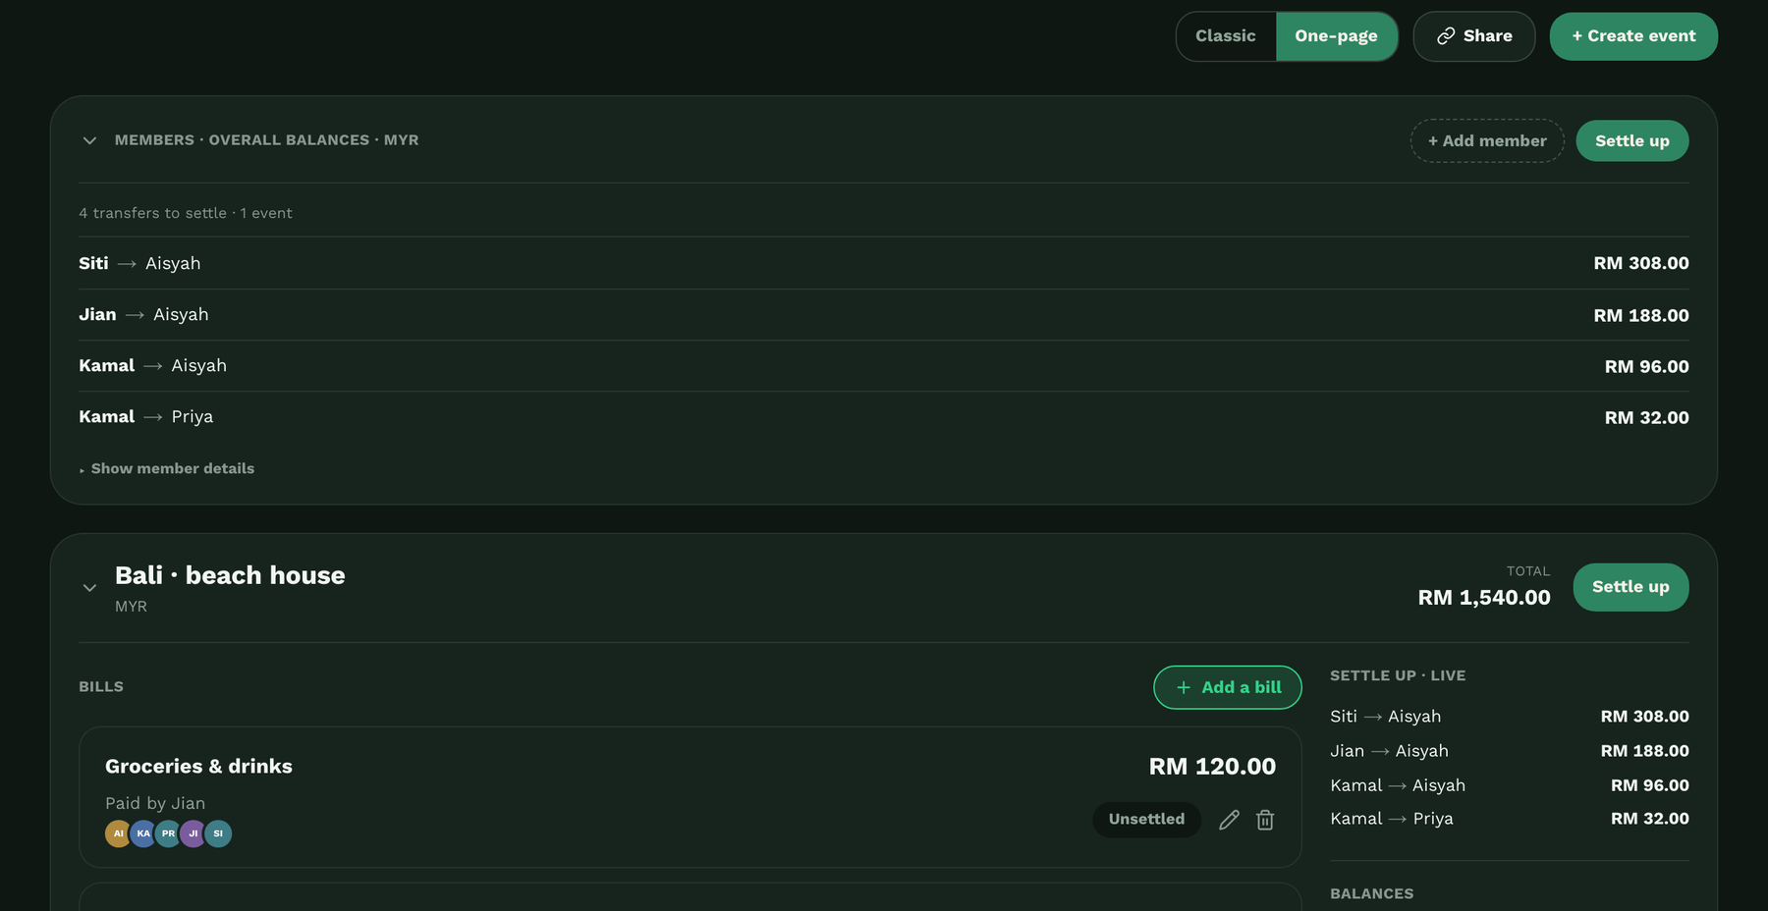
Task: Click the SETTLE UP · LIVE heading
Action: point(1398,675)
